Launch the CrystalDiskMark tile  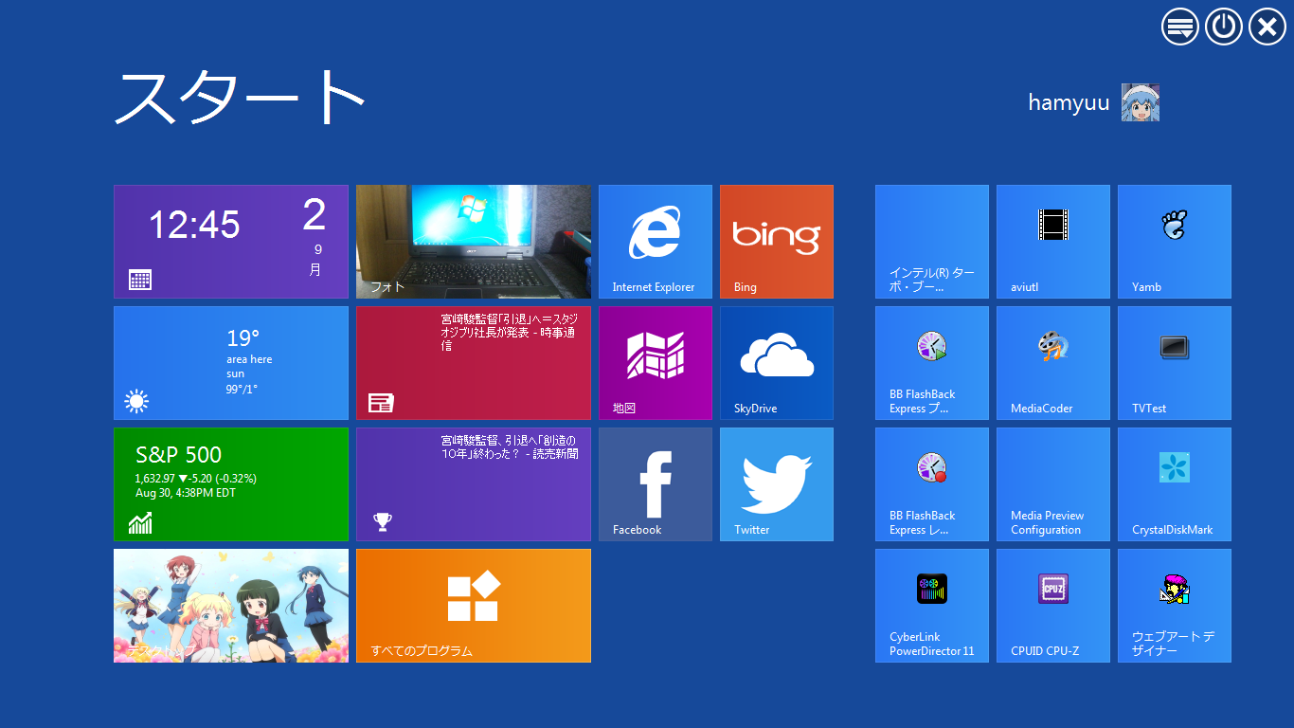[1175, 484]
